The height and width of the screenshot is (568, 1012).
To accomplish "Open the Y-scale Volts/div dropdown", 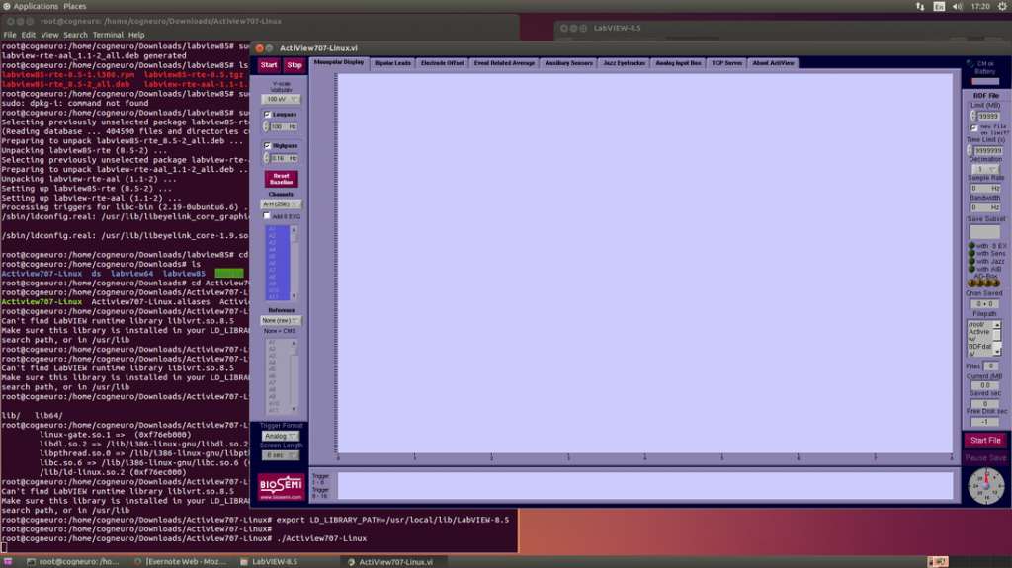I will tap(282, 99).
